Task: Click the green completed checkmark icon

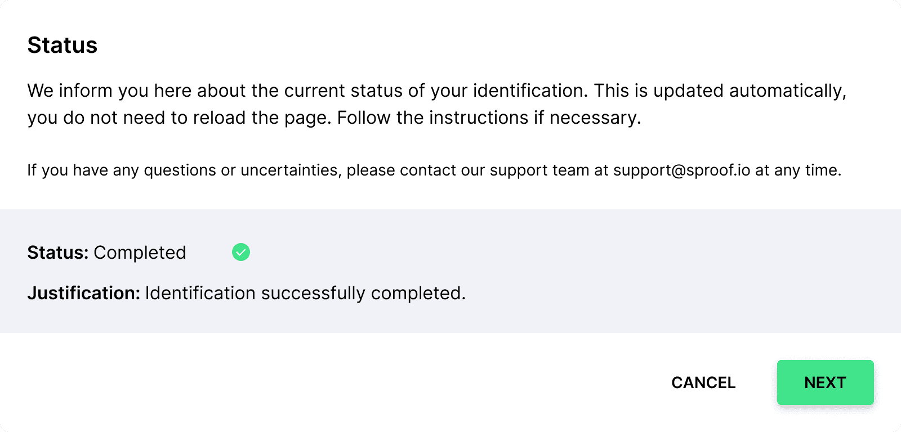Action: click(241, 252)
